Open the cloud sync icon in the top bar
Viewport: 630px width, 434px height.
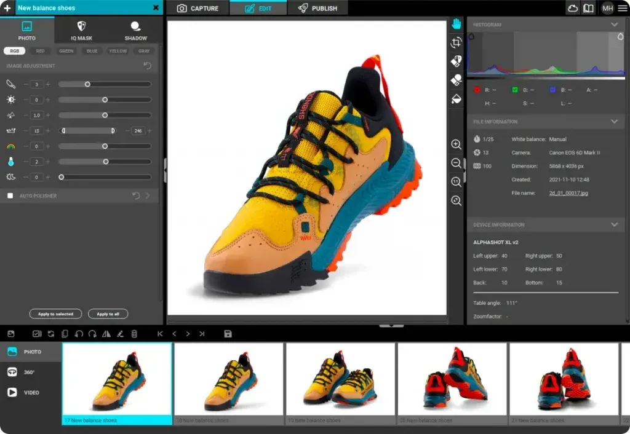coord(573,8)
